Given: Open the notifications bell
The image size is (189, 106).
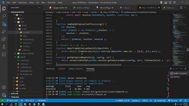Looking at the screenshot, I should (185, 100).
